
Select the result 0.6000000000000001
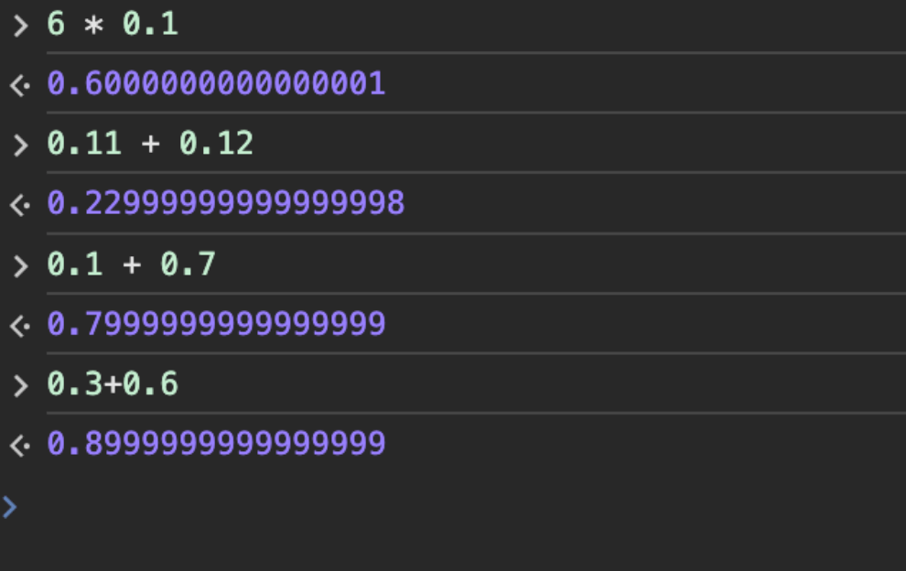(216, 84)
